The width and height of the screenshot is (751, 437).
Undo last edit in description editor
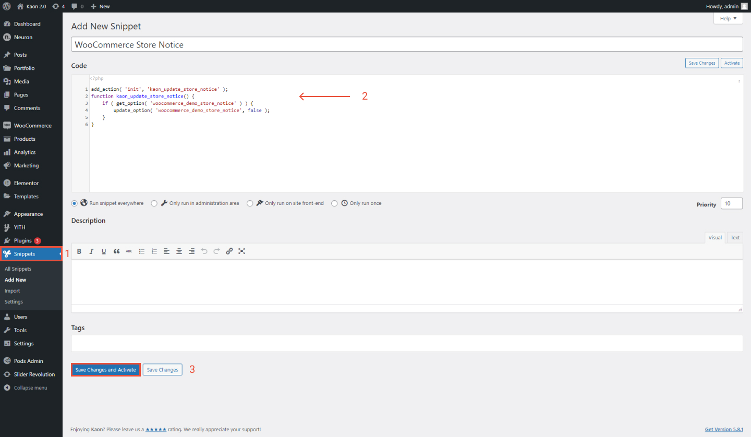click(204, 251)
